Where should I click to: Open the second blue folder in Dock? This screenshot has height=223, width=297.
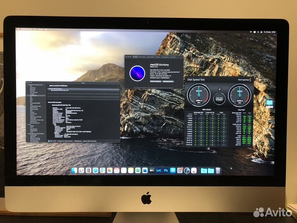(211, 171)
